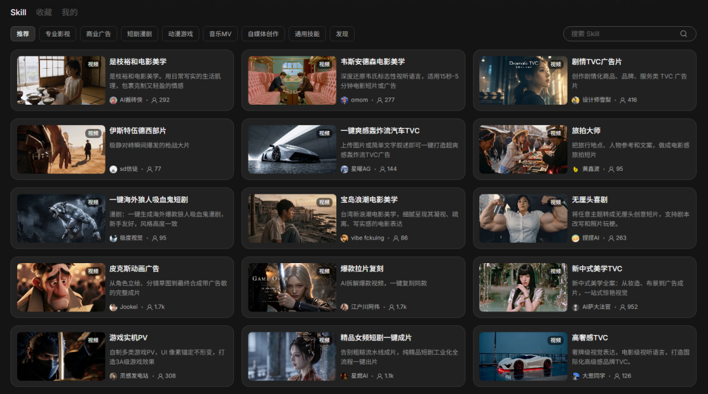This screenshot has width=708, height=394.
Task: Select the 短剧漫剧 category filter
Action: 140,34
